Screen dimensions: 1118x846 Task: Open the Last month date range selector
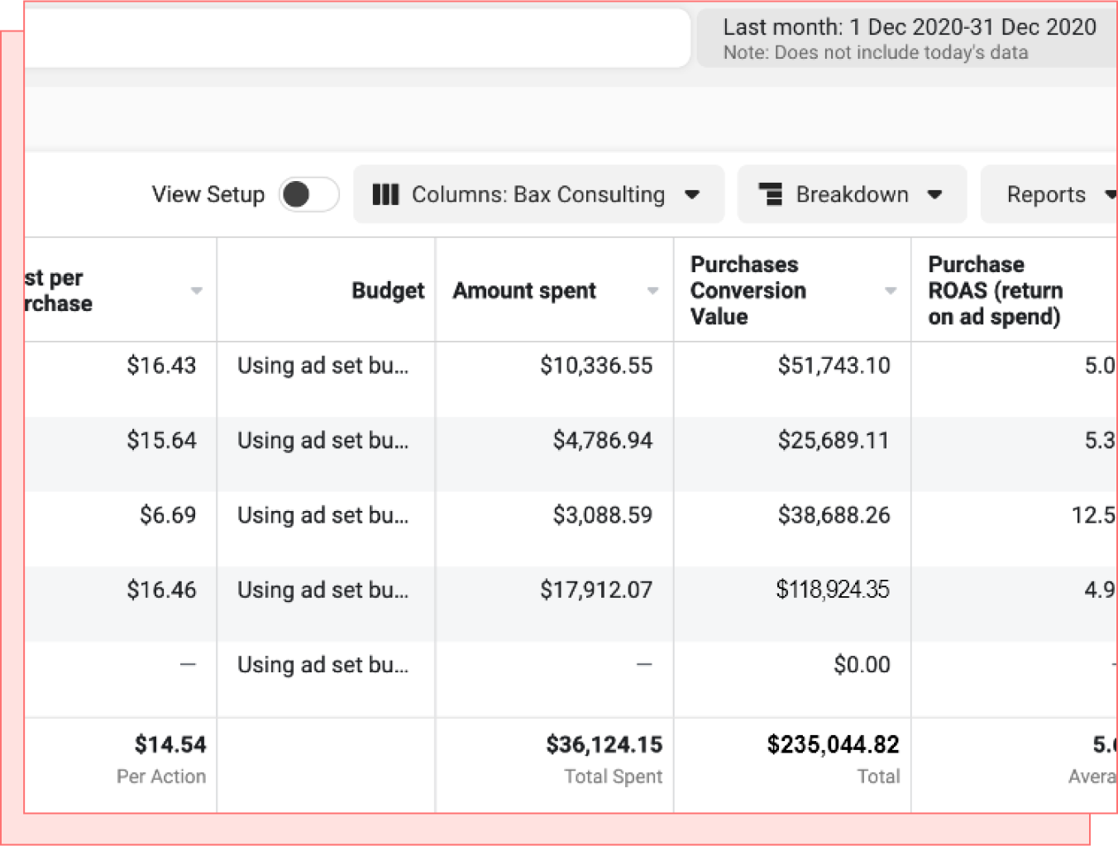click(x=908, y=39)
